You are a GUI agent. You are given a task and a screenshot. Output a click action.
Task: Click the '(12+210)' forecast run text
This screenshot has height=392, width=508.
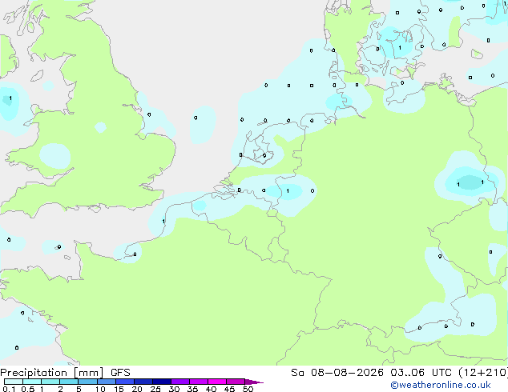483,373
